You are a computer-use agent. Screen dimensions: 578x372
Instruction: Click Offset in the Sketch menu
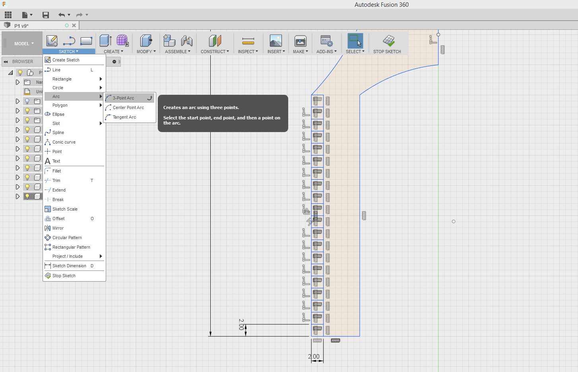point(74,219)
